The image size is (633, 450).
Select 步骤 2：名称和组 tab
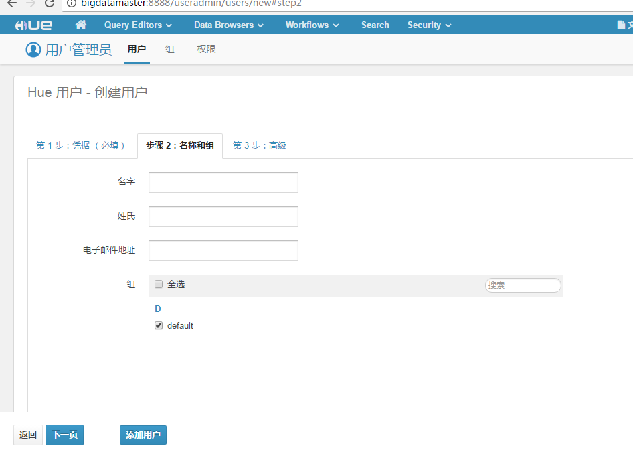click(180, 145)
